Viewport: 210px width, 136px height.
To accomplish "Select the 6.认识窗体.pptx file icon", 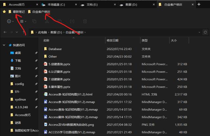I will [x=46, y=71].
